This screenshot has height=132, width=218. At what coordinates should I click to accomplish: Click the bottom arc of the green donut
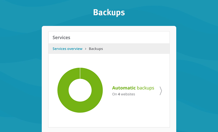point(80,107)
